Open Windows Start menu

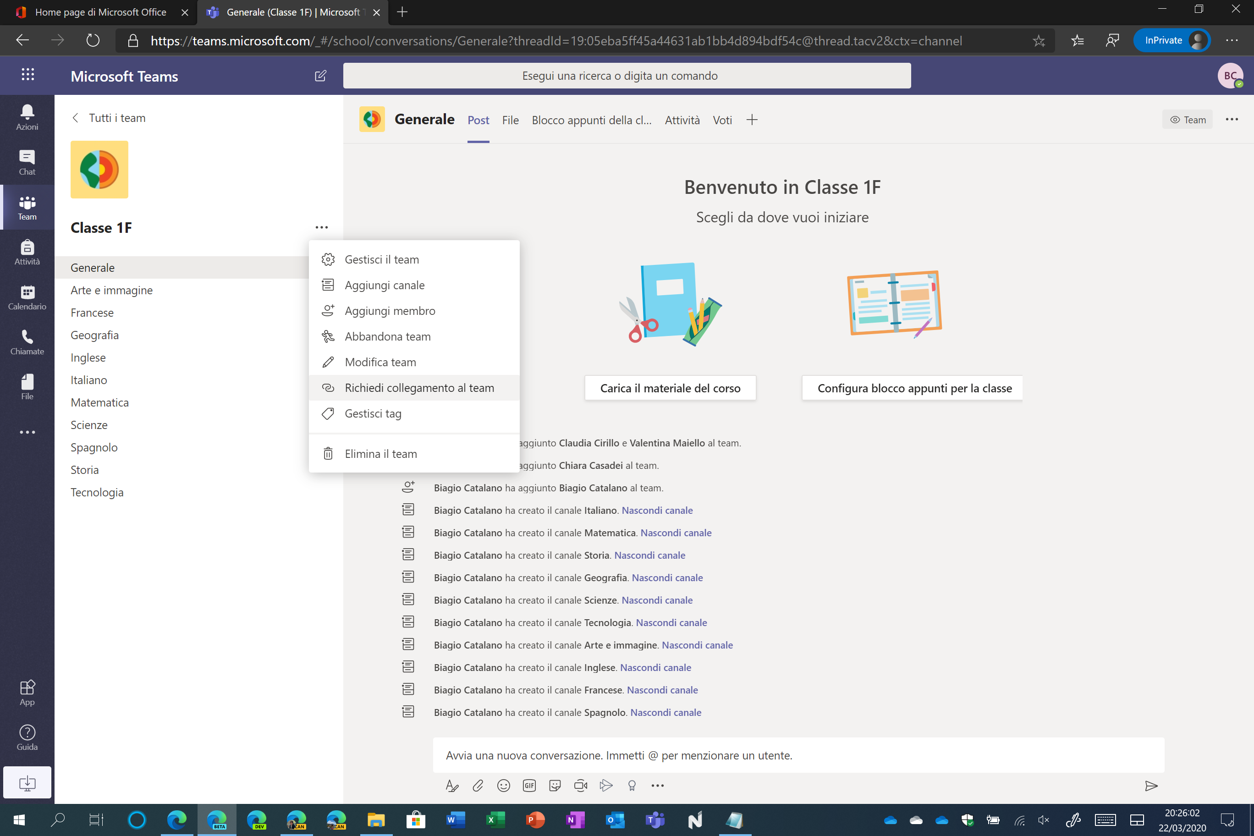point(19,819)
